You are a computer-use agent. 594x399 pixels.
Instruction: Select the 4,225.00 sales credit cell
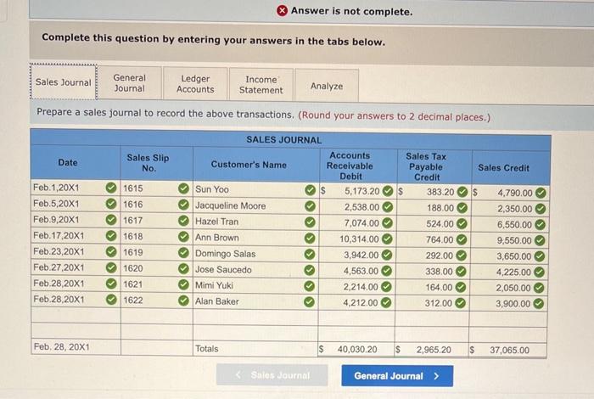508,272
